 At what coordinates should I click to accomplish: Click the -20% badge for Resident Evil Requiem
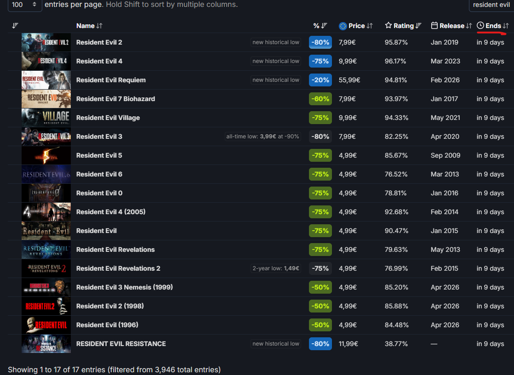(x=320, y=80)
